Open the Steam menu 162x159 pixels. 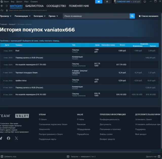[6, 2]
